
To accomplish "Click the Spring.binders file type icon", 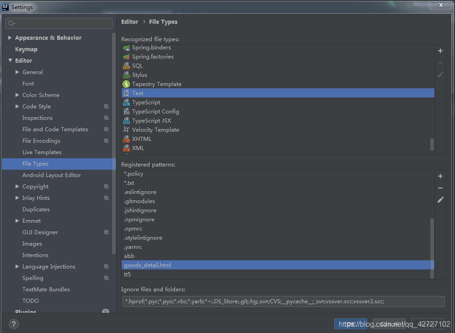I will [126, 48].
